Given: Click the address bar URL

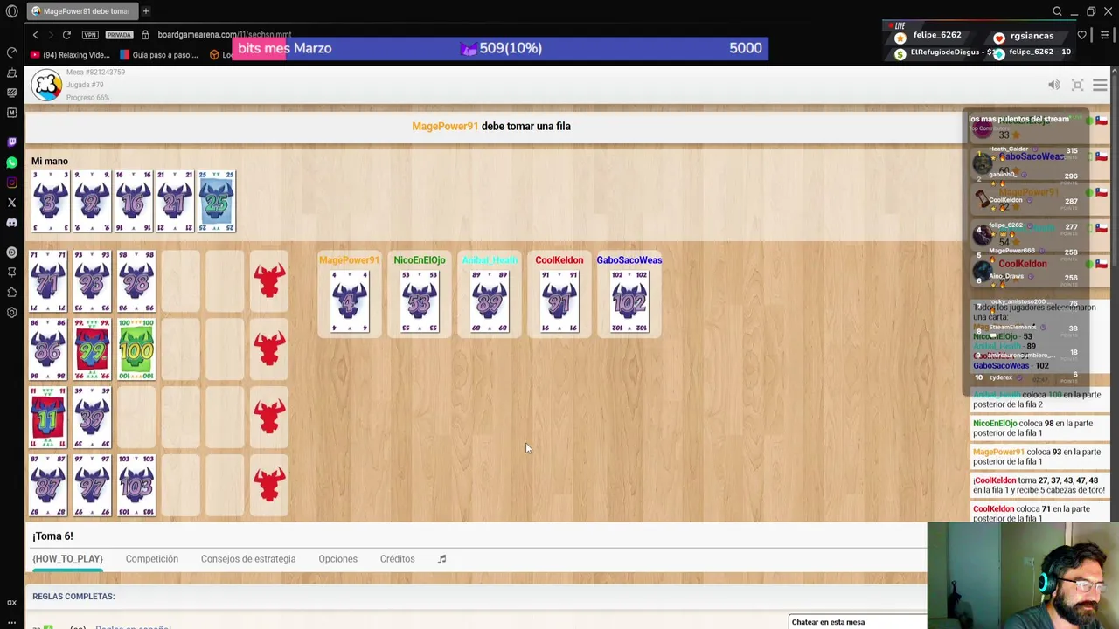Looking at the screenshot, I should coord(224,35).
